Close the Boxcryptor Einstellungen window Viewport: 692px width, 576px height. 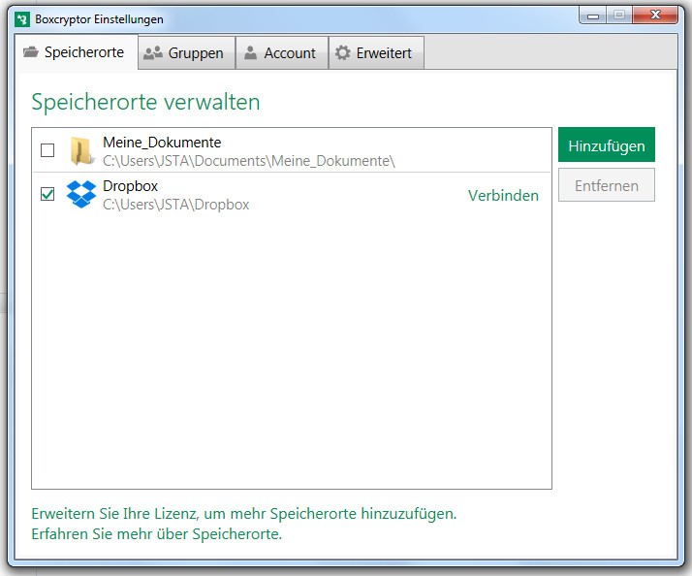point(655,15)
